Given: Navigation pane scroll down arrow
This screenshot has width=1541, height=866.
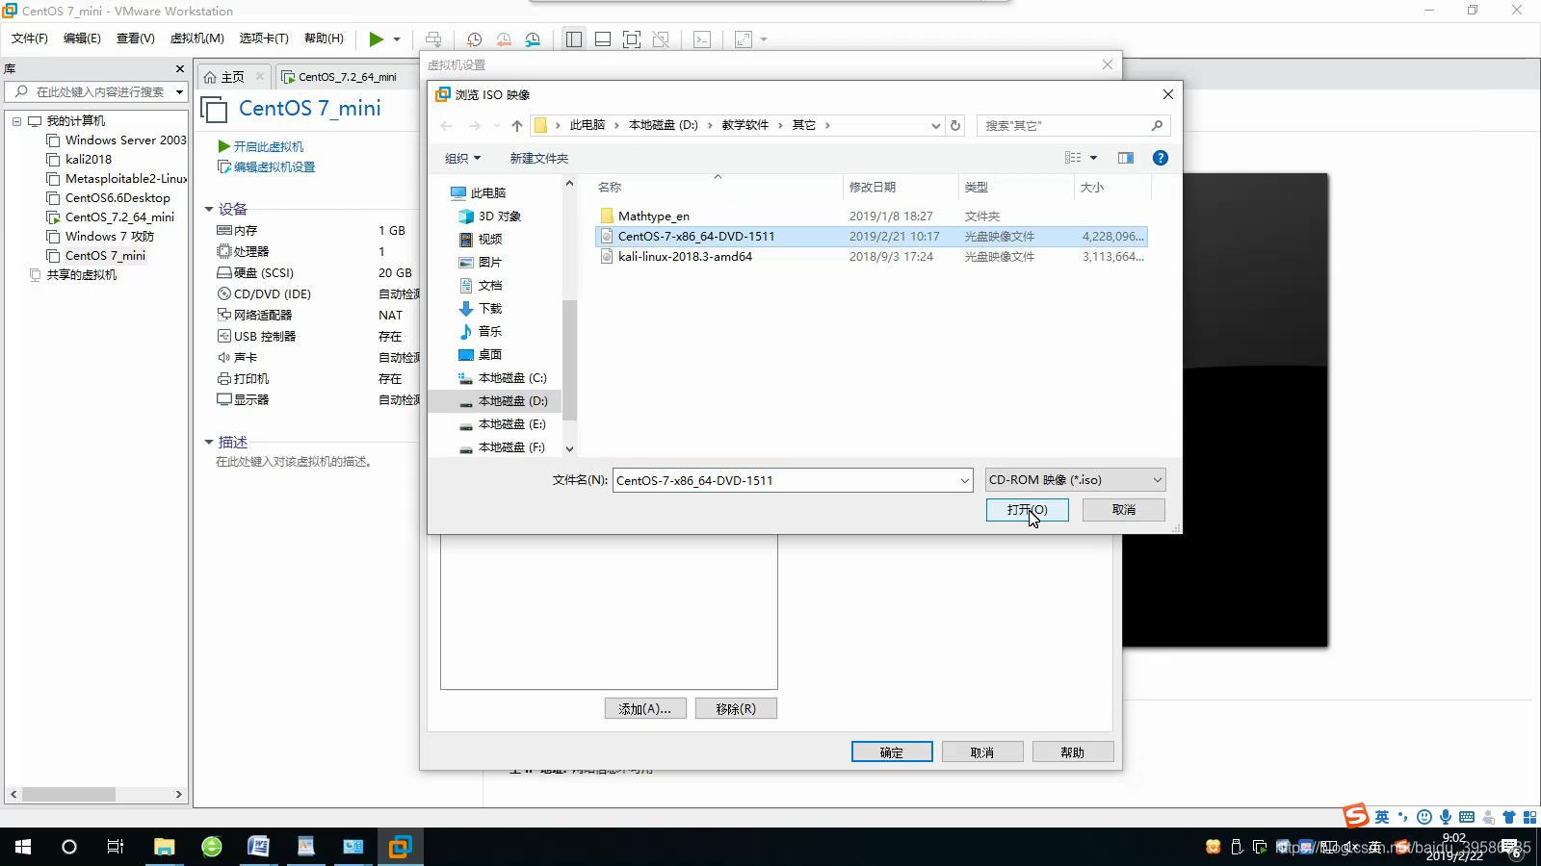Looking at the screenshot, I should pos(569,448).
